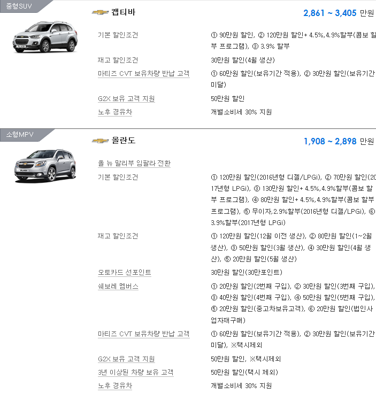The width and height of the screenshot is (376, 402).
Task: Click Captiva's G2X 보유 고객 지원 link
Action: coord(126,98)
